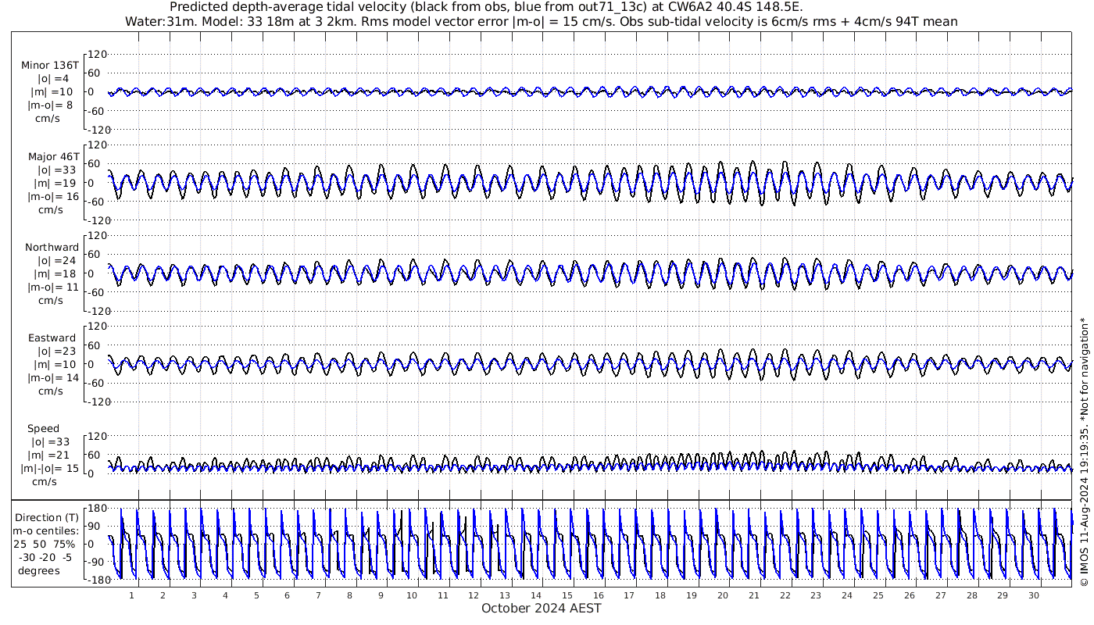Click the '-30 -20 -5' centile values

[x=50, y=558]
